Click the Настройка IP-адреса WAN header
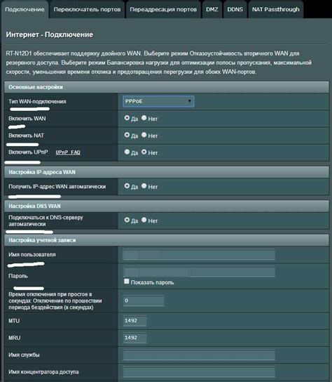 pos(167,172)
